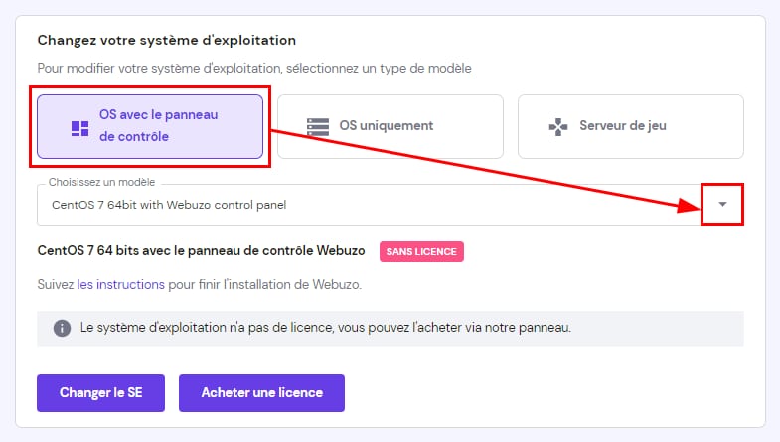Click the pink "SANS LICENCE" badge

click(421, 251)
